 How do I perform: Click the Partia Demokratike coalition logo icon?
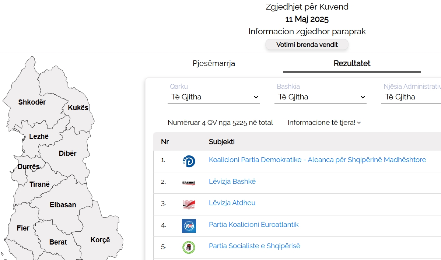click(x=189, y=161)
